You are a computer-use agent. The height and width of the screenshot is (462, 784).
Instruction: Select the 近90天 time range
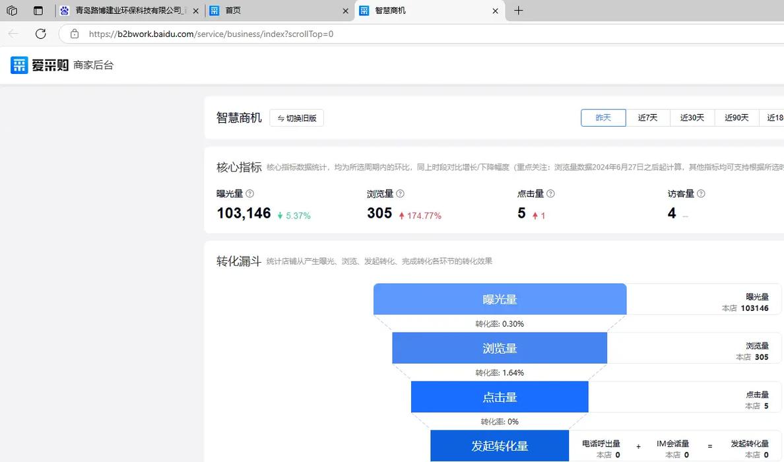click(736, 117)
